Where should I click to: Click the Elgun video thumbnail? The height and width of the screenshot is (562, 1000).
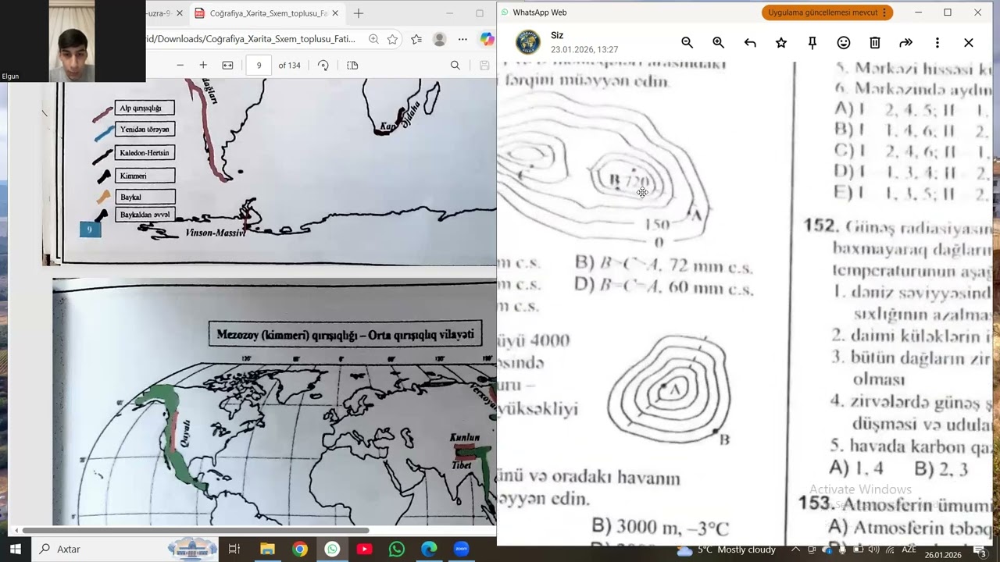point(73,41)
